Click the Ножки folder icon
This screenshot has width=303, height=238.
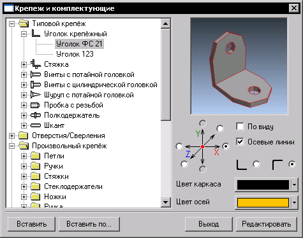(36, 197)
